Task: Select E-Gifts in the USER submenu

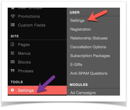Action: coord(76,65)
